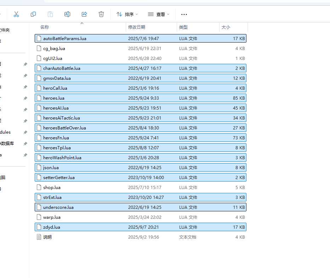Click the Paste clipboard icon
Viewport: 330px width, 278px height.
pos(50,14)
